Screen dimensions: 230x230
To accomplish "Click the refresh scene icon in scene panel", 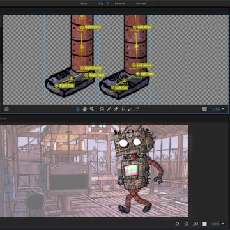I will (x=177, y=224).
